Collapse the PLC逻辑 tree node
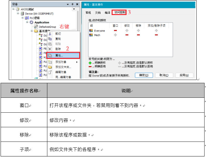Image resolution: width=206 pixels, height=157 pixels. coord(23,18)
